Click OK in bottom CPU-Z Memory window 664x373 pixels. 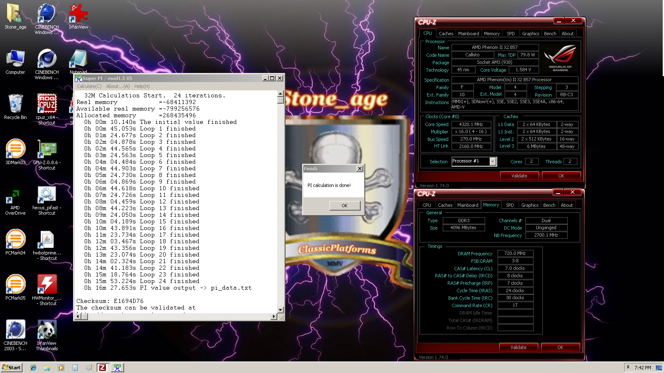pos(560,347)
